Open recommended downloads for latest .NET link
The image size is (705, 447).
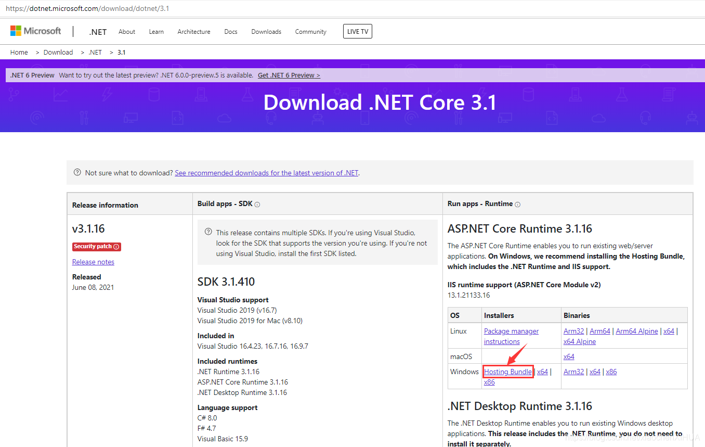(267, 173)
